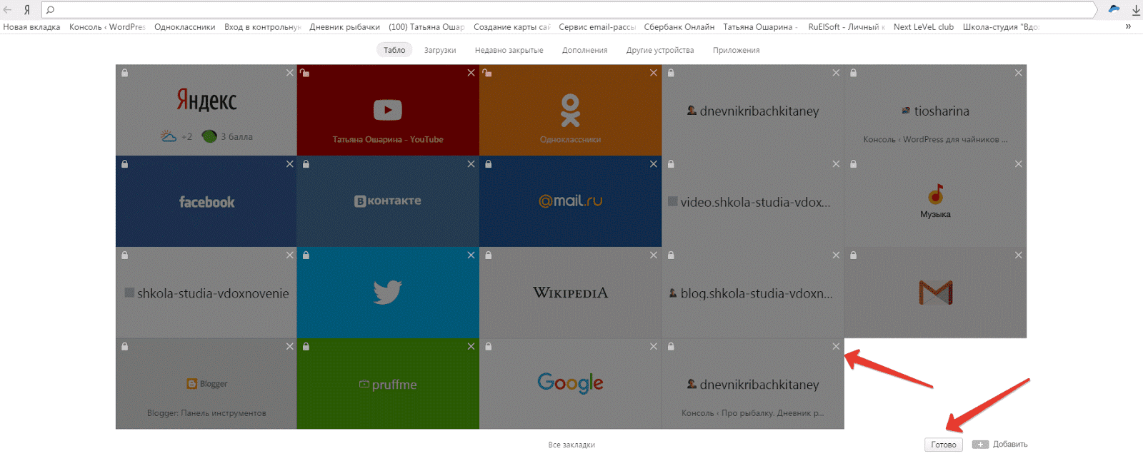Screen dimensions: 1143x456
Task: Click the lock icon on the tiosharina tile
Action: 854,73
